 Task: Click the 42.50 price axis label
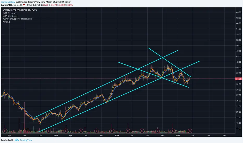coord(239,62)
